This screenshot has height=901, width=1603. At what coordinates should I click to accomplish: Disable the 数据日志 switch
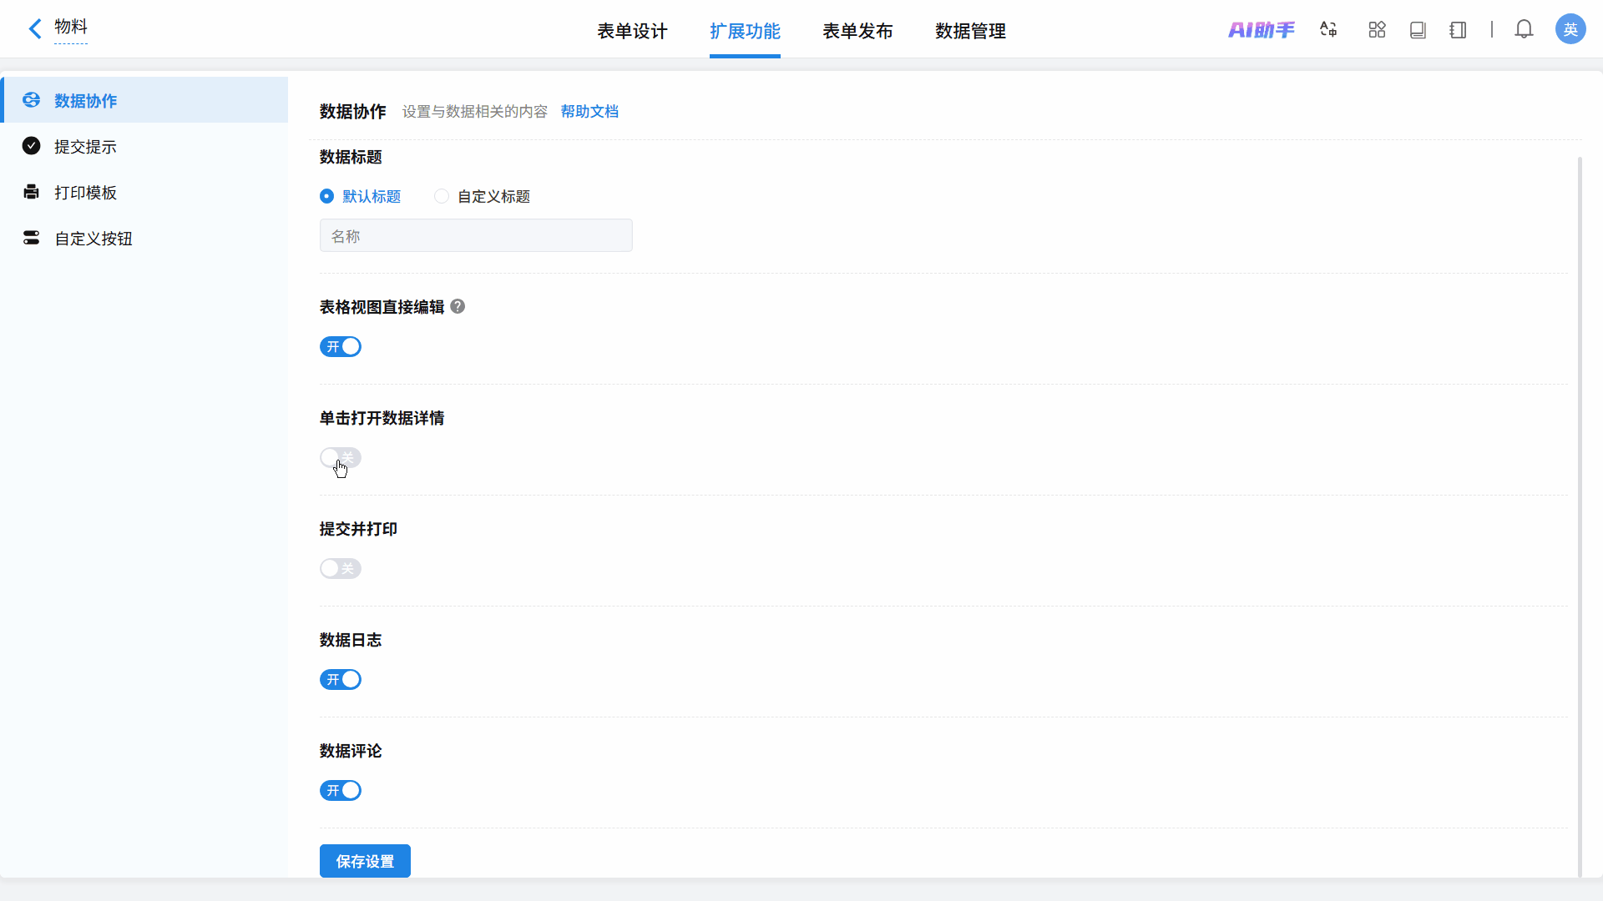pos(341,679)
